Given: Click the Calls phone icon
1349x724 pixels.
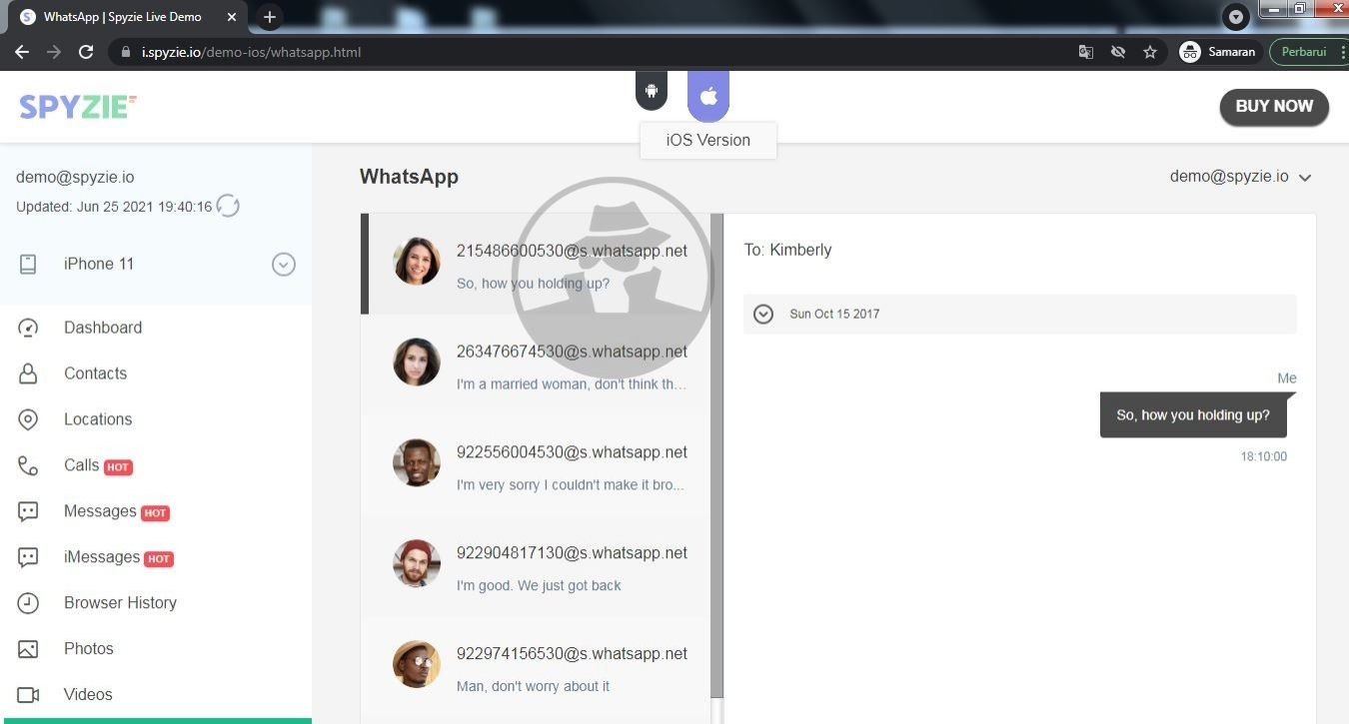Looking at the screenshot, I should pos(28,465).
